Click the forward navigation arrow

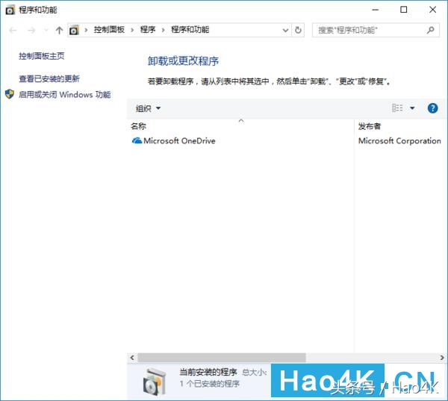(x=31, y=30)
